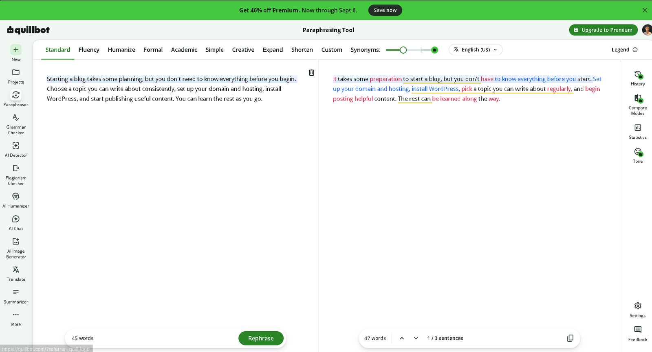
Task: Click '45 words' counter
Action: (x=83, y=338)
